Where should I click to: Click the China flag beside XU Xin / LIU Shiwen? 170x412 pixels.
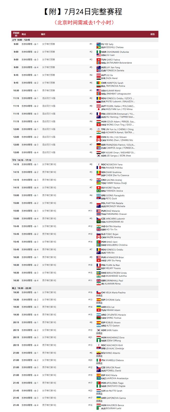tap(99, 137)
